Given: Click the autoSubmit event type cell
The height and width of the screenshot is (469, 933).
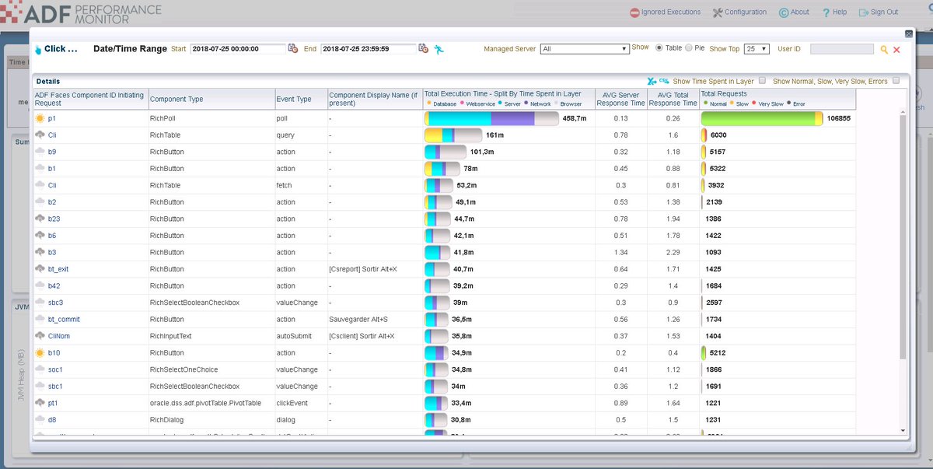Looking at the screenshot, I should tap(295, 336).
